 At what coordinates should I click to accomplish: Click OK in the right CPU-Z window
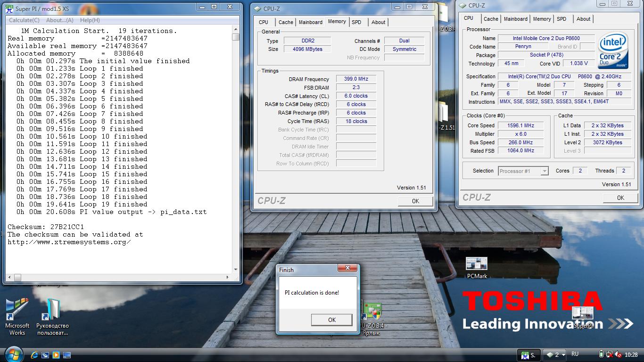pyautogui.click(x=620, y=197)
